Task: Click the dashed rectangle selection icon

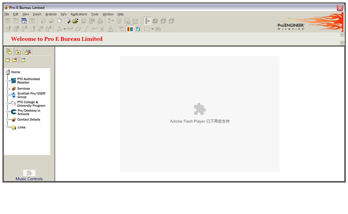Action: click(147, 29)
